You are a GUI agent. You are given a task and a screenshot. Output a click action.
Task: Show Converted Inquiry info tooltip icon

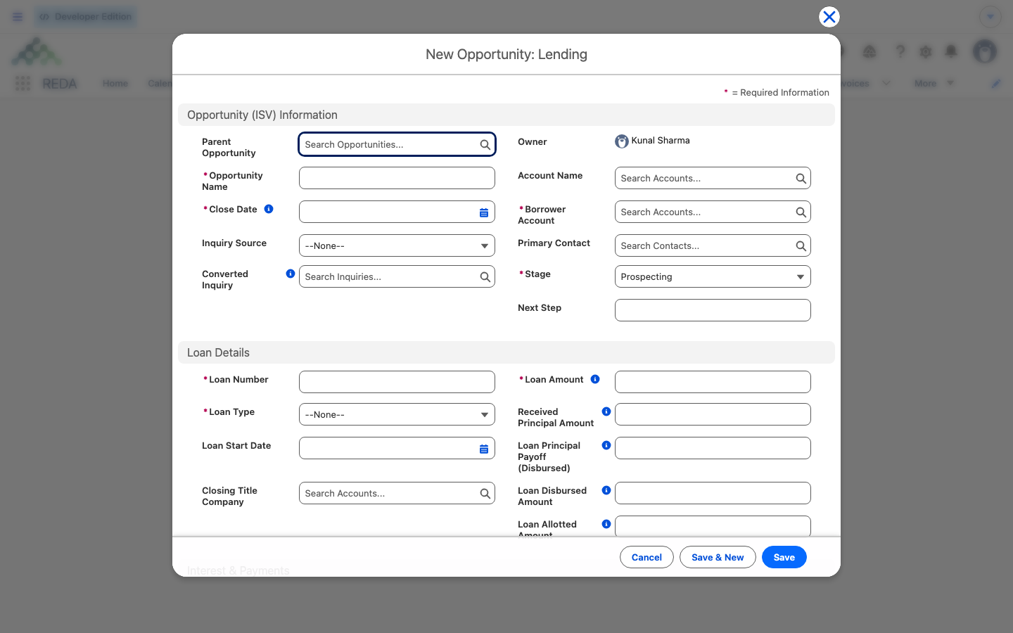tap(291, 274)
